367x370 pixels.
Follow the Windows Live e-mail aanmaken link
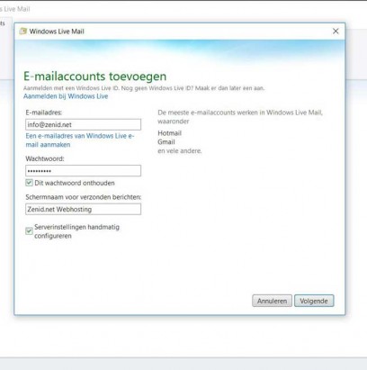[x=80, y=140]
